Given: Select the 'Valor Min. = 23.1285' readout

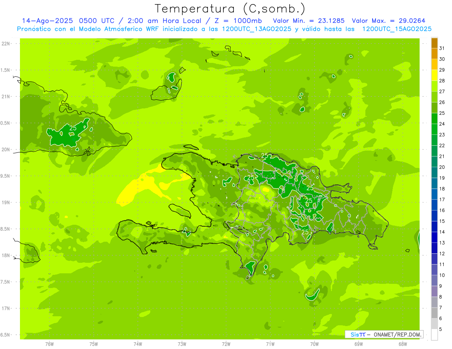Looking at the screenshot, I should pos(308,21).
